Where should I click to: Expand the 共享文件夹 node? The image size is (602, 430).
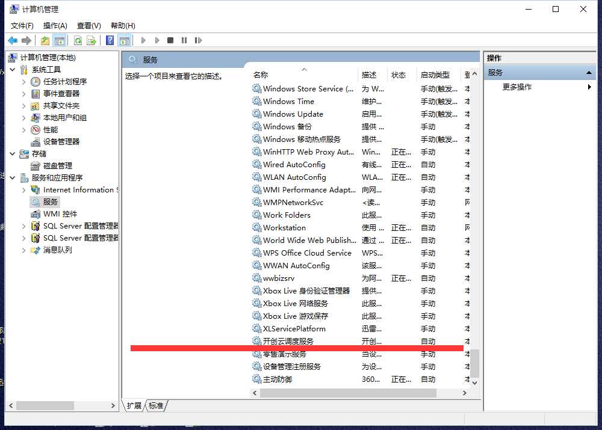point(24,106)
